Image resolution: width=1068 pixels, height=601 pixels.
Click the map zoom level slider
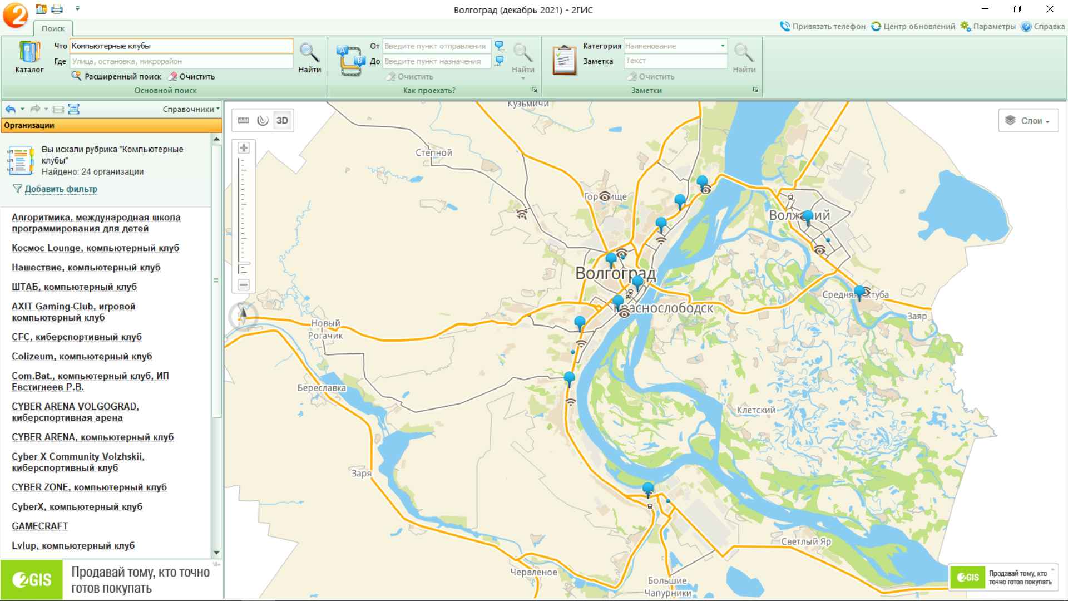[244, 263]
